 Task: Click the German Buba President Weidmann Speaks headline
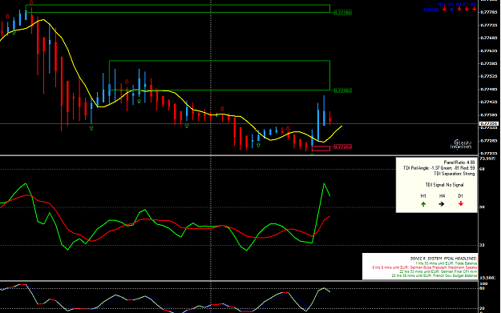[x=425, y=267]
